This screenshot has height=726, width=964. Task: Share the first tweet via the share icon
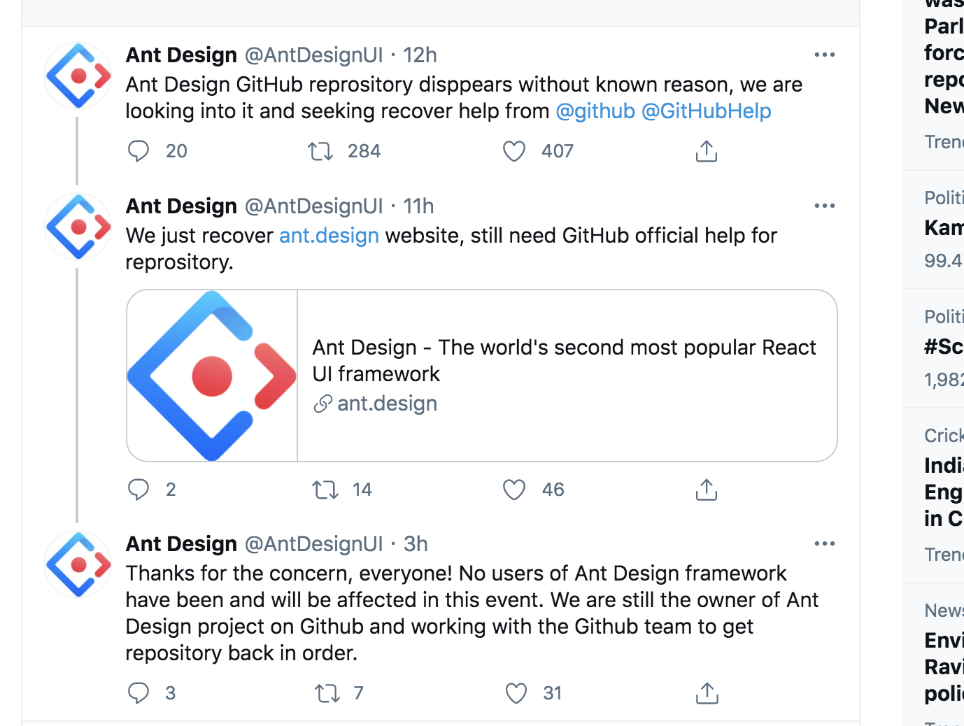click(706, 151)
